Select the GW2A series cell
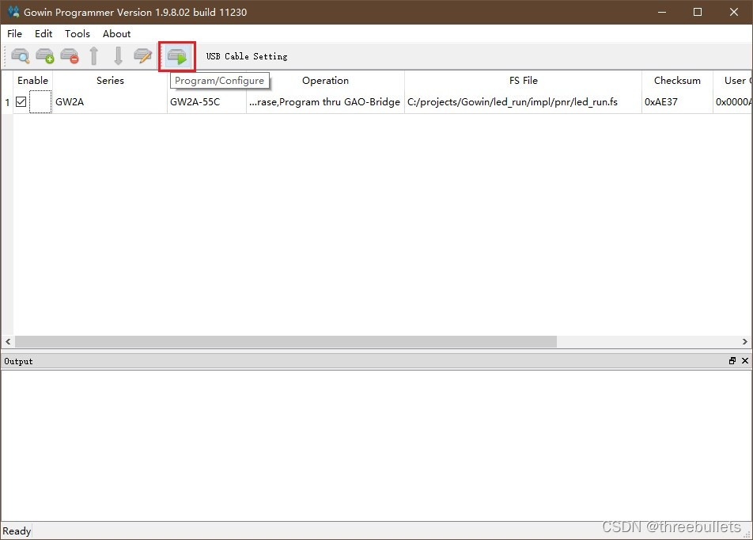Image resolution: width=753 pixels, height=540 pixels. [110, 102]
